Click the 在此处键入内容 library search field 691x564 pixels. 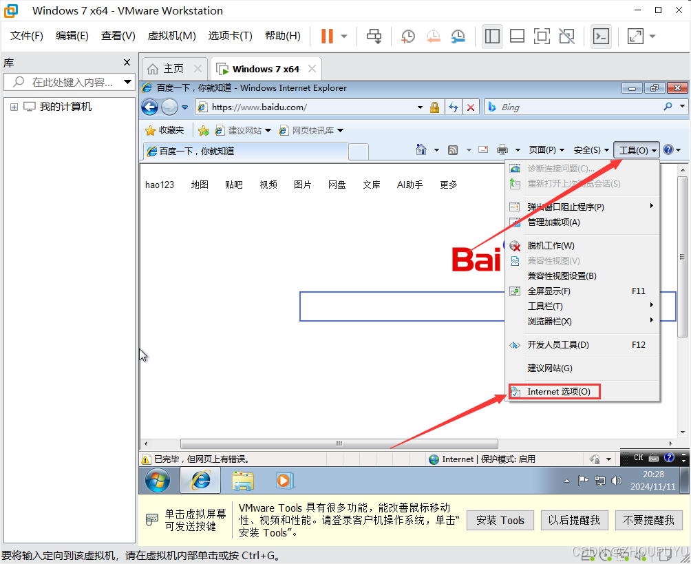70,82
